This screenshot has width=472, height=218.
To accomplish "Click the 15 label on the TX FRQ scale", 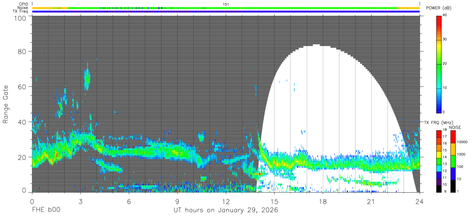I will pyautogui.click(x=444, y=150).
